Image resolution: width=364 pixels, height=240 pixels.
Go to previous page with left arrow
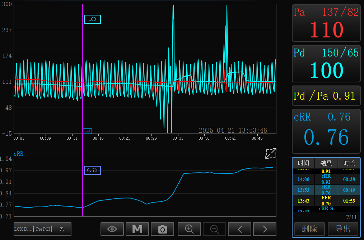pos(239,229)
